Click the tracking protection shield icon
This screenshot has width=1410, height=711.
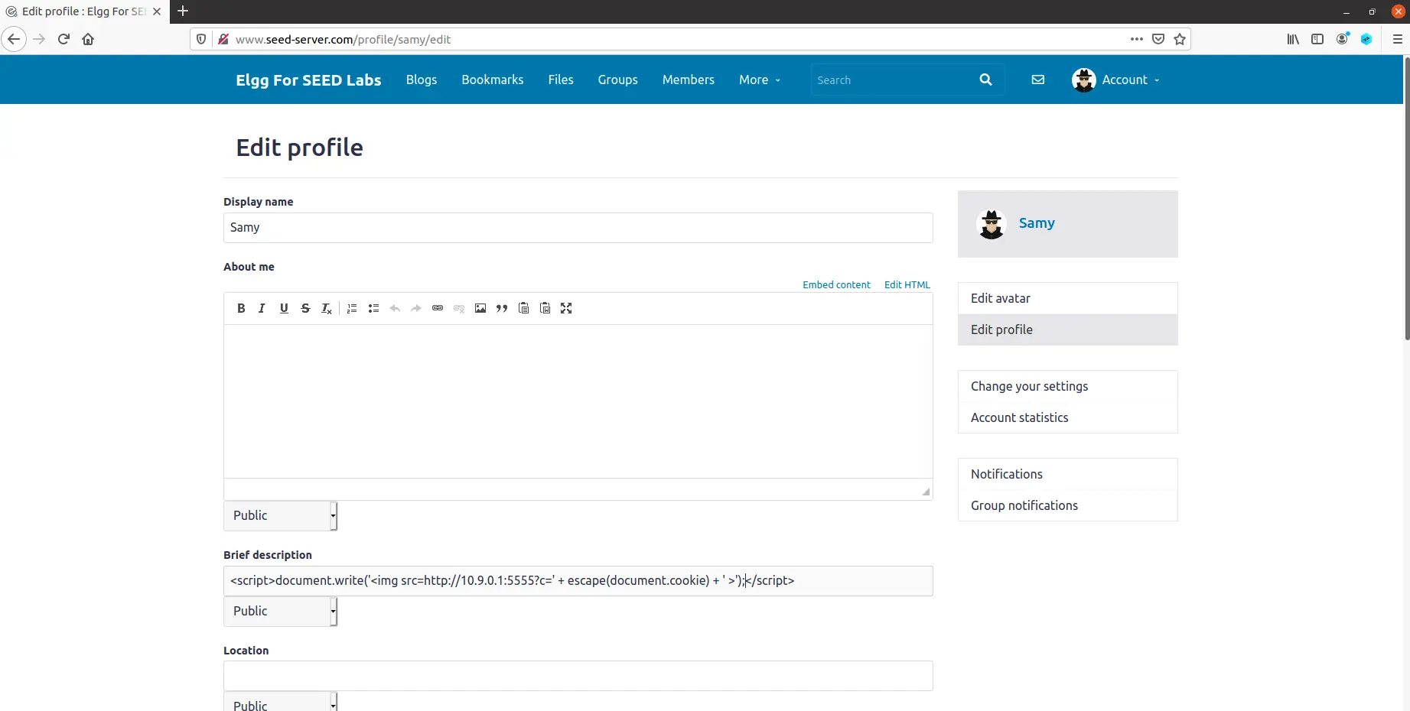click(201, 39)
